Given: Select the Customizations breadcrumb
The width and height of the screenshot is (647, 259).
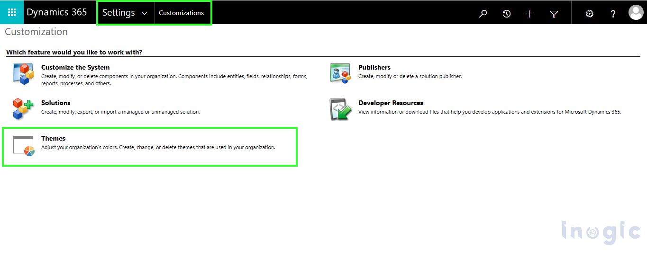Looking at the screenshot, I should click(x=181, y=13).
